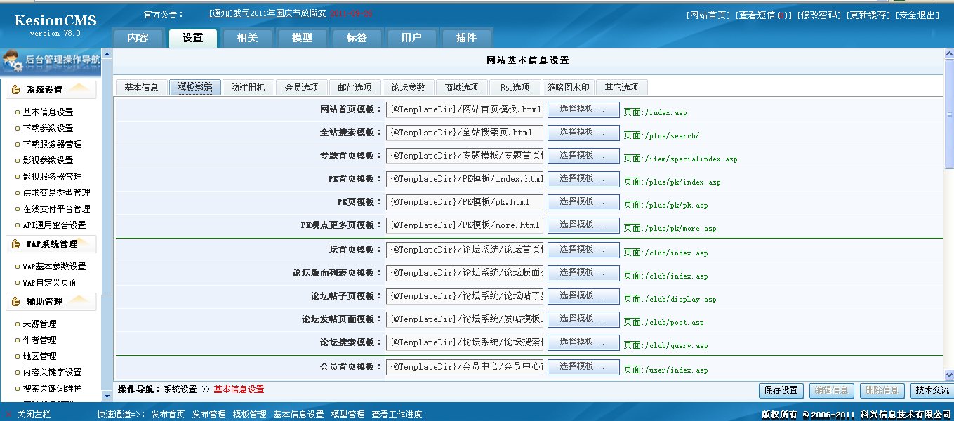
Task: Click the folder icon beside WAP系统管理
Action: click(x=16, y=244)
